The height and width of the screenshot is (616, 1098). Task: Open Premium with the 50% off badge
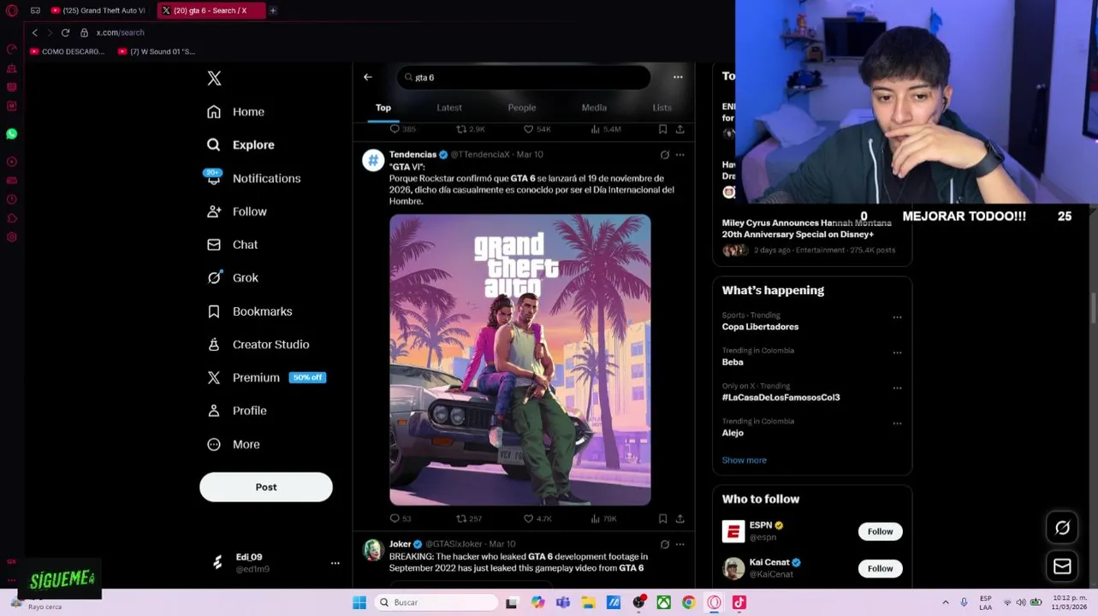pos(266,377)
